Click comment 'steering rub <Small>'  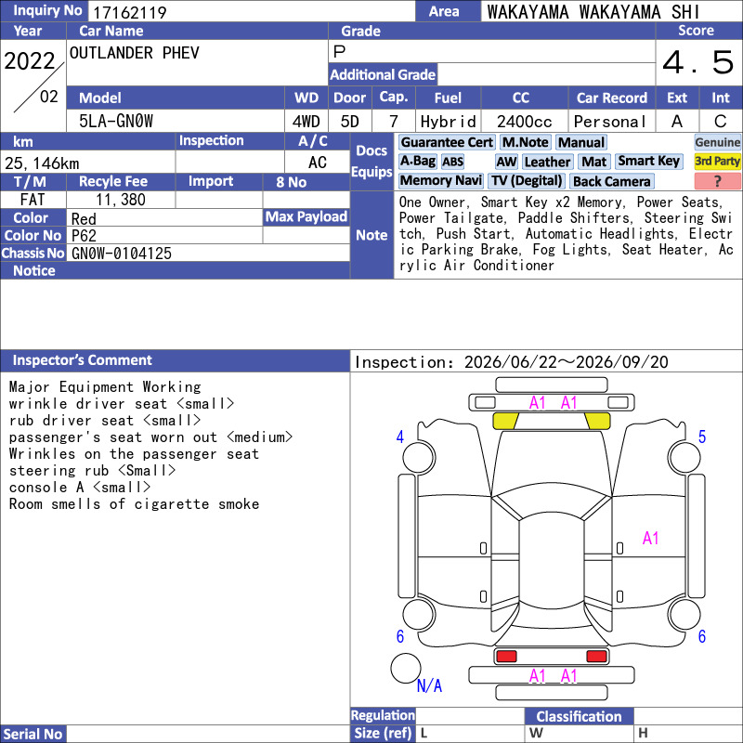click(x=92, y=471)
